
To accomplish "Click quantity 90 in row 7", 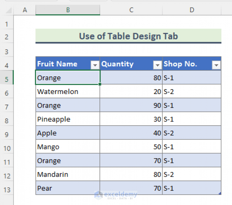I will point(131,105).
